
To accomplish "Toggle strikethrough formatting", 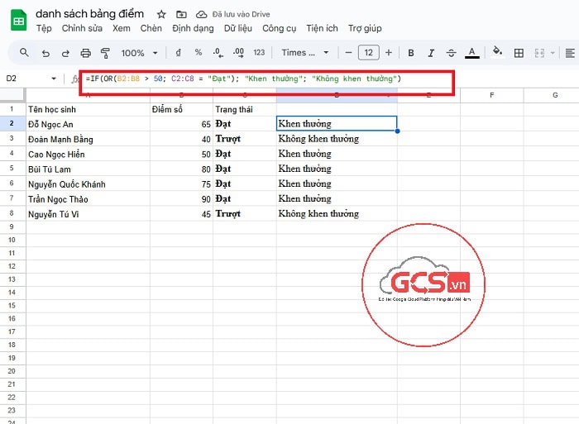I will point(452,53).
